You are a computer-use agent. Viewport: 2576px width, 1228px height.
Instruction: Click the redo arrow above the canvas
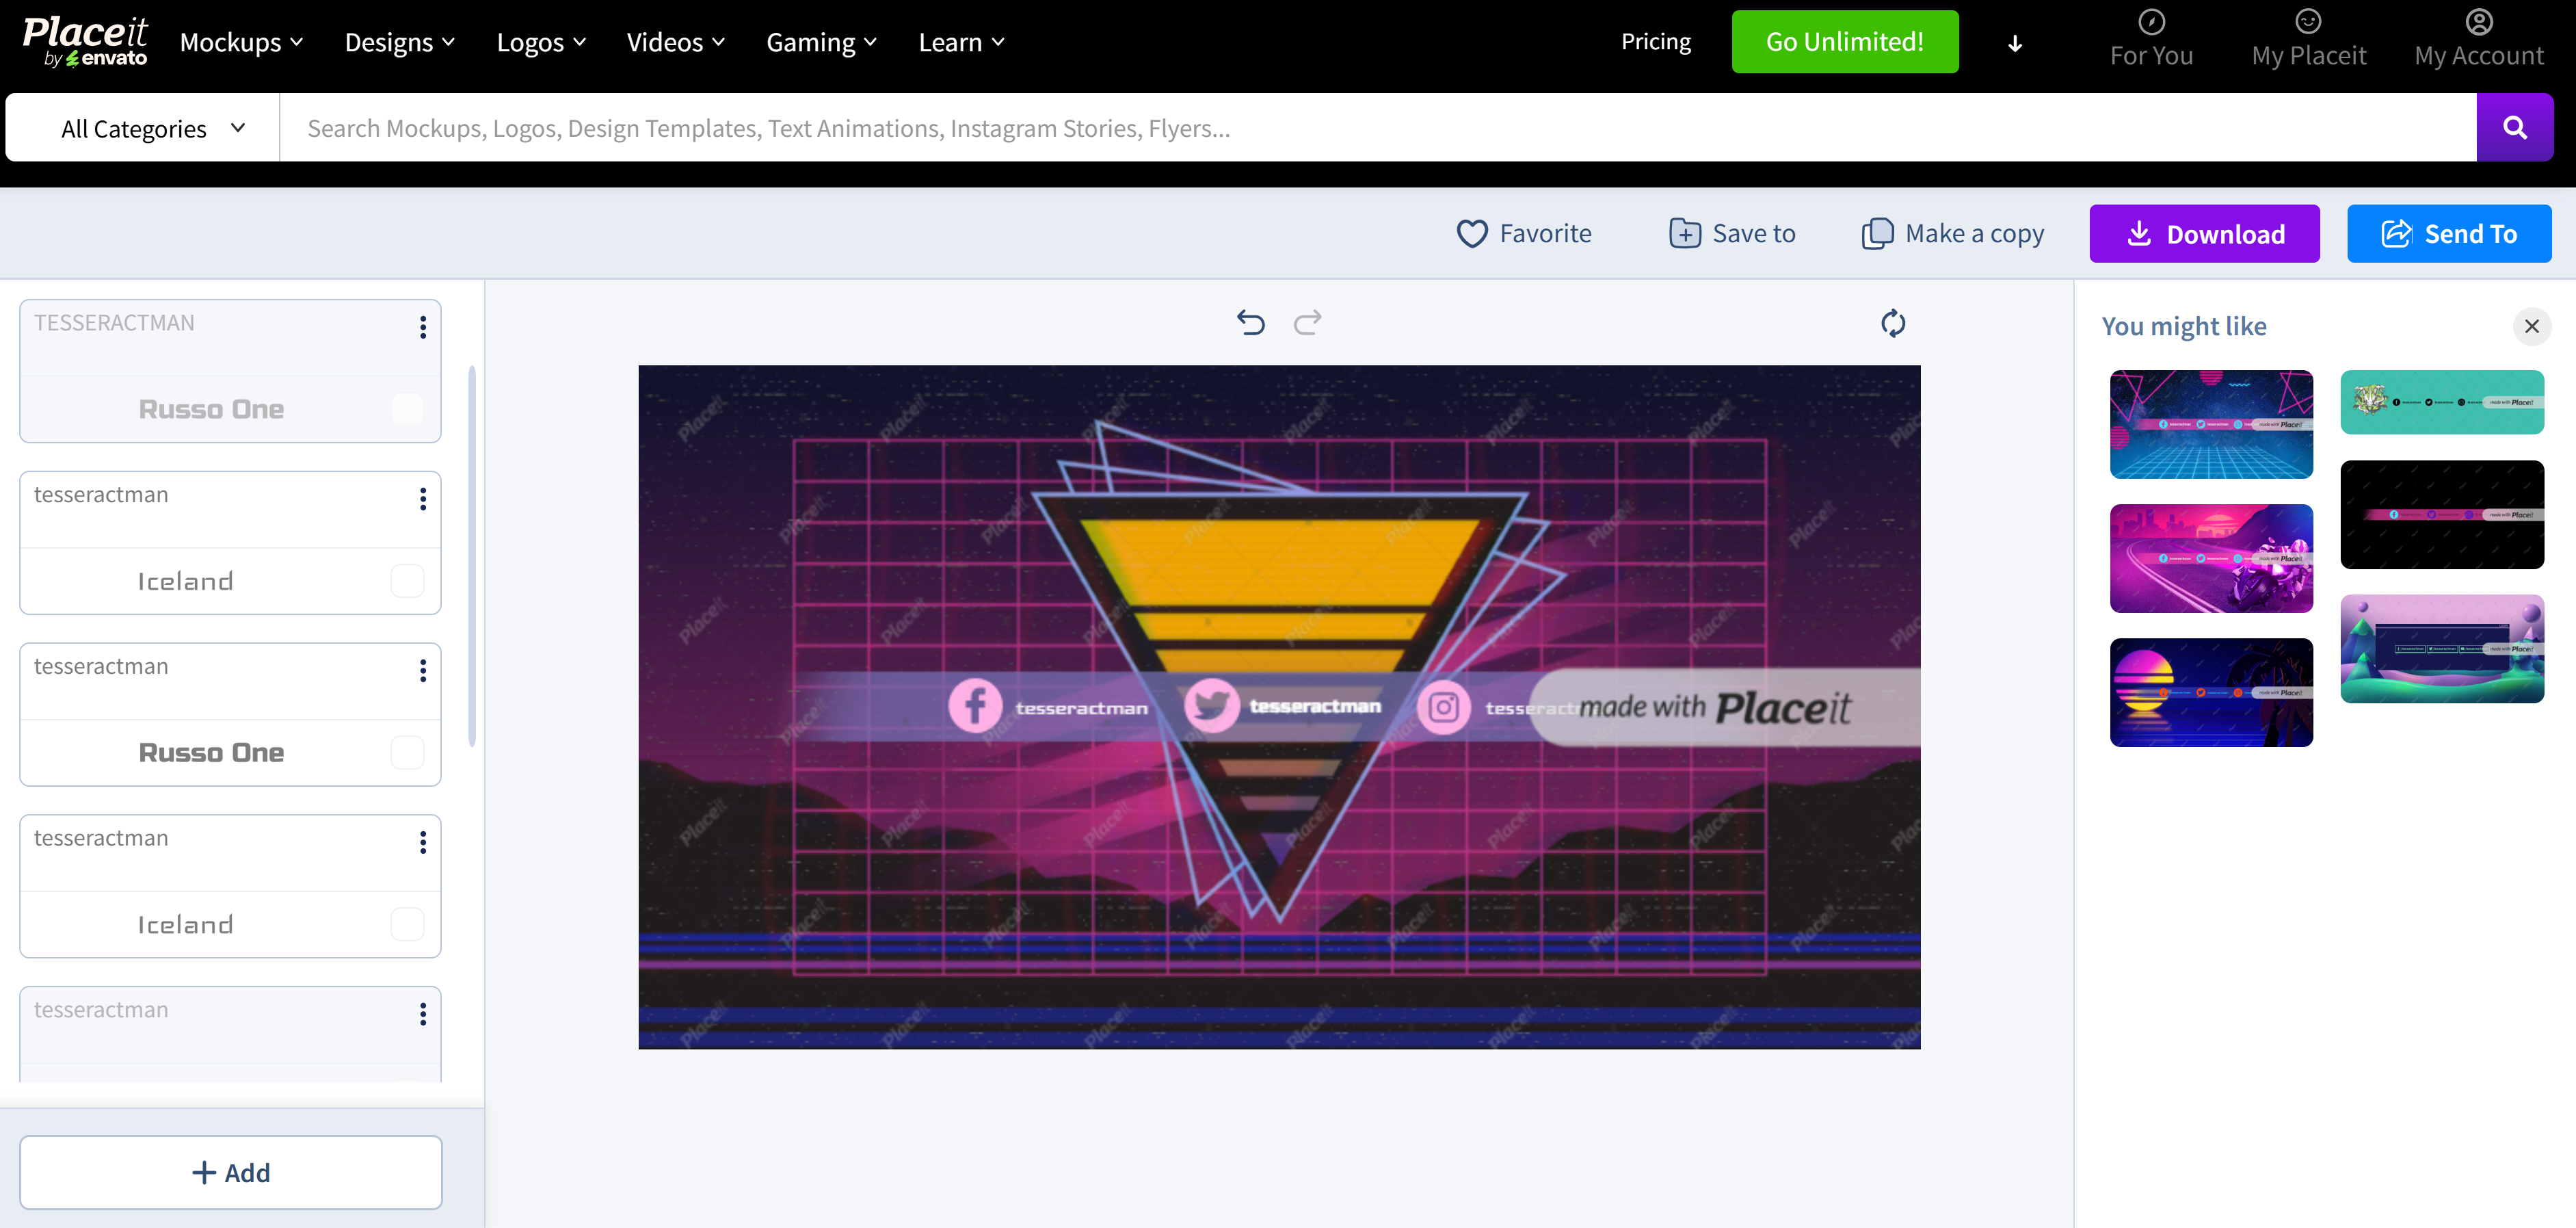(x=1308, y=322)
